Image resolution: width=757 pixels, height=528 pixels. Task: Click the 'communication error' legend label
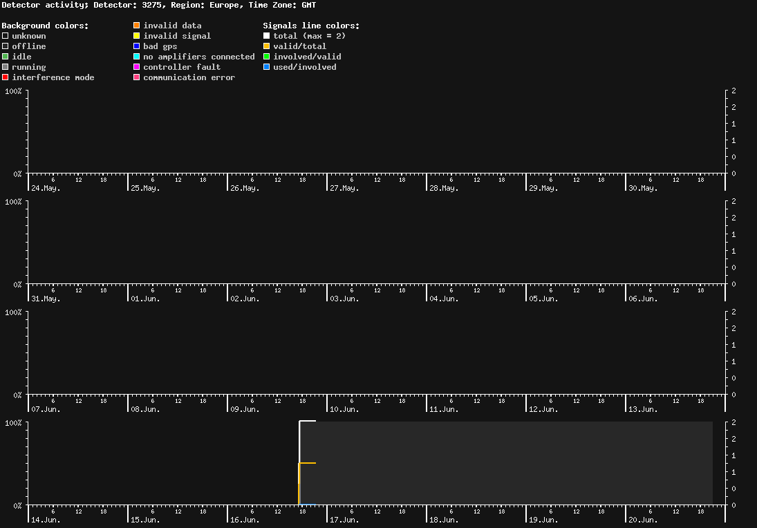pos(189,77)
